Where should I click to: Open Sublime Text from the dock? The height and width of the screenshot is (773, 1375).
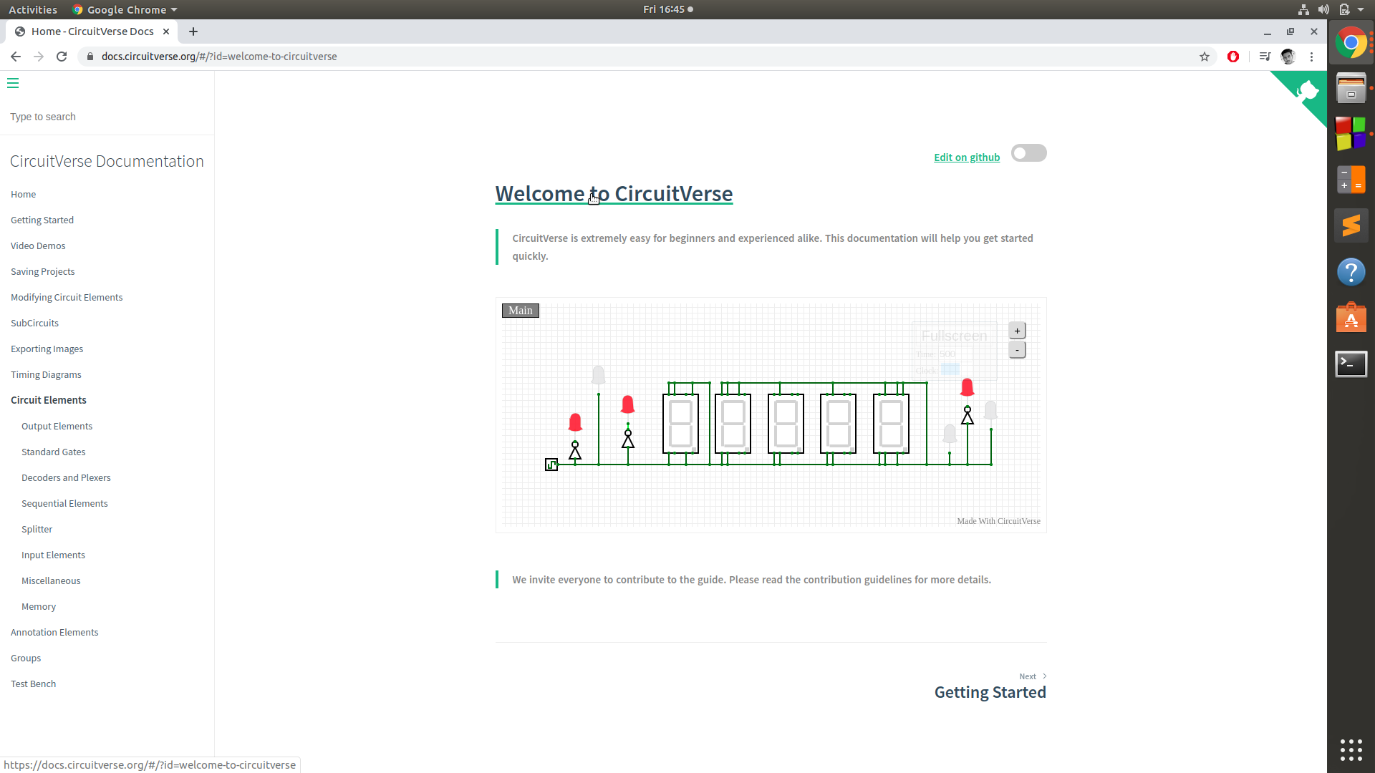[1351, 225]
